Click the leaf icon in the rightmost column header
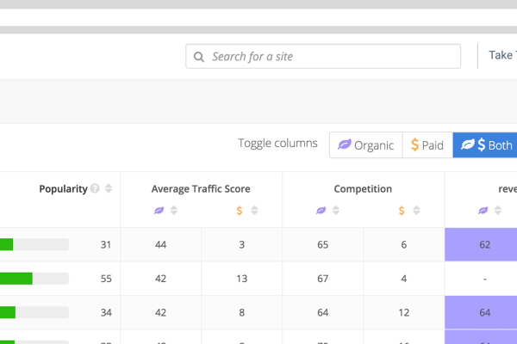The width and height of the screenshot is (517, 344). [483, 211]
